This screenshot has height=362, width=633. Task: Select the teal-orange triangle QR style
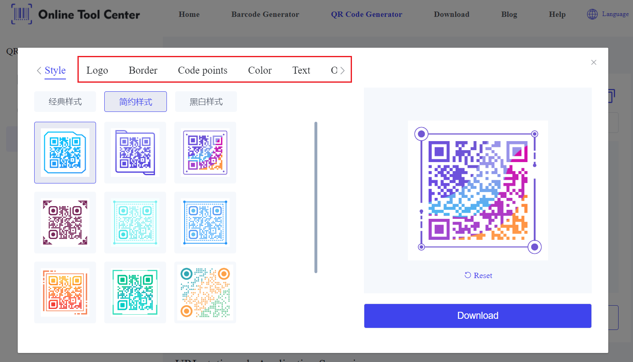coord(205,292)
